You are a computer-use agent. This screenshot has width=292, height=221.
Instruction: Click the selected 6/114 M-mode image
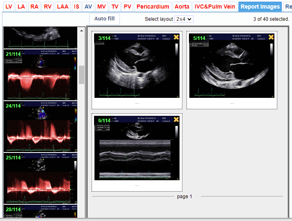click(137, 148)
